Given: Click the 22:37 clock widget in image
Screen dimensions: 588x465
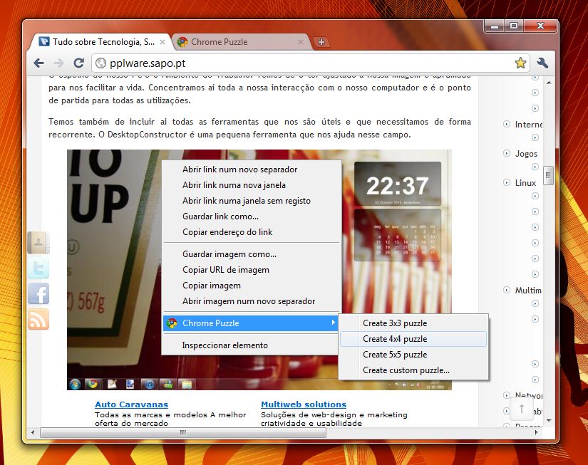Looking at the screenshot, I should pyautogui.click(x=398, y=184).
